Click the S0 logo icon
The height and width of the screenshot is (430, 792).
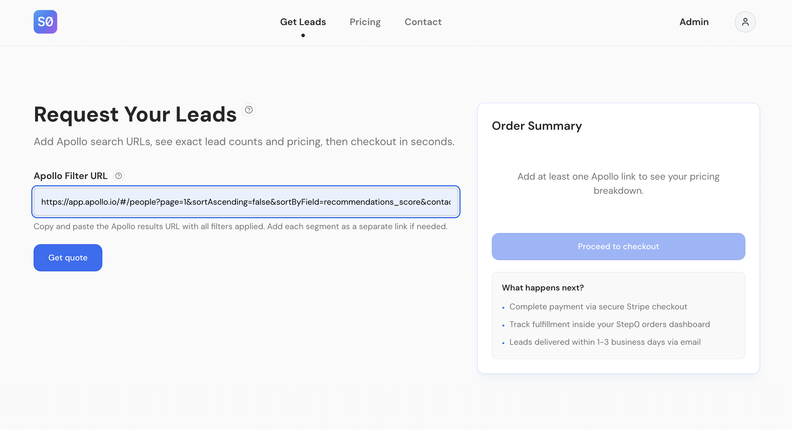(45, 22)
